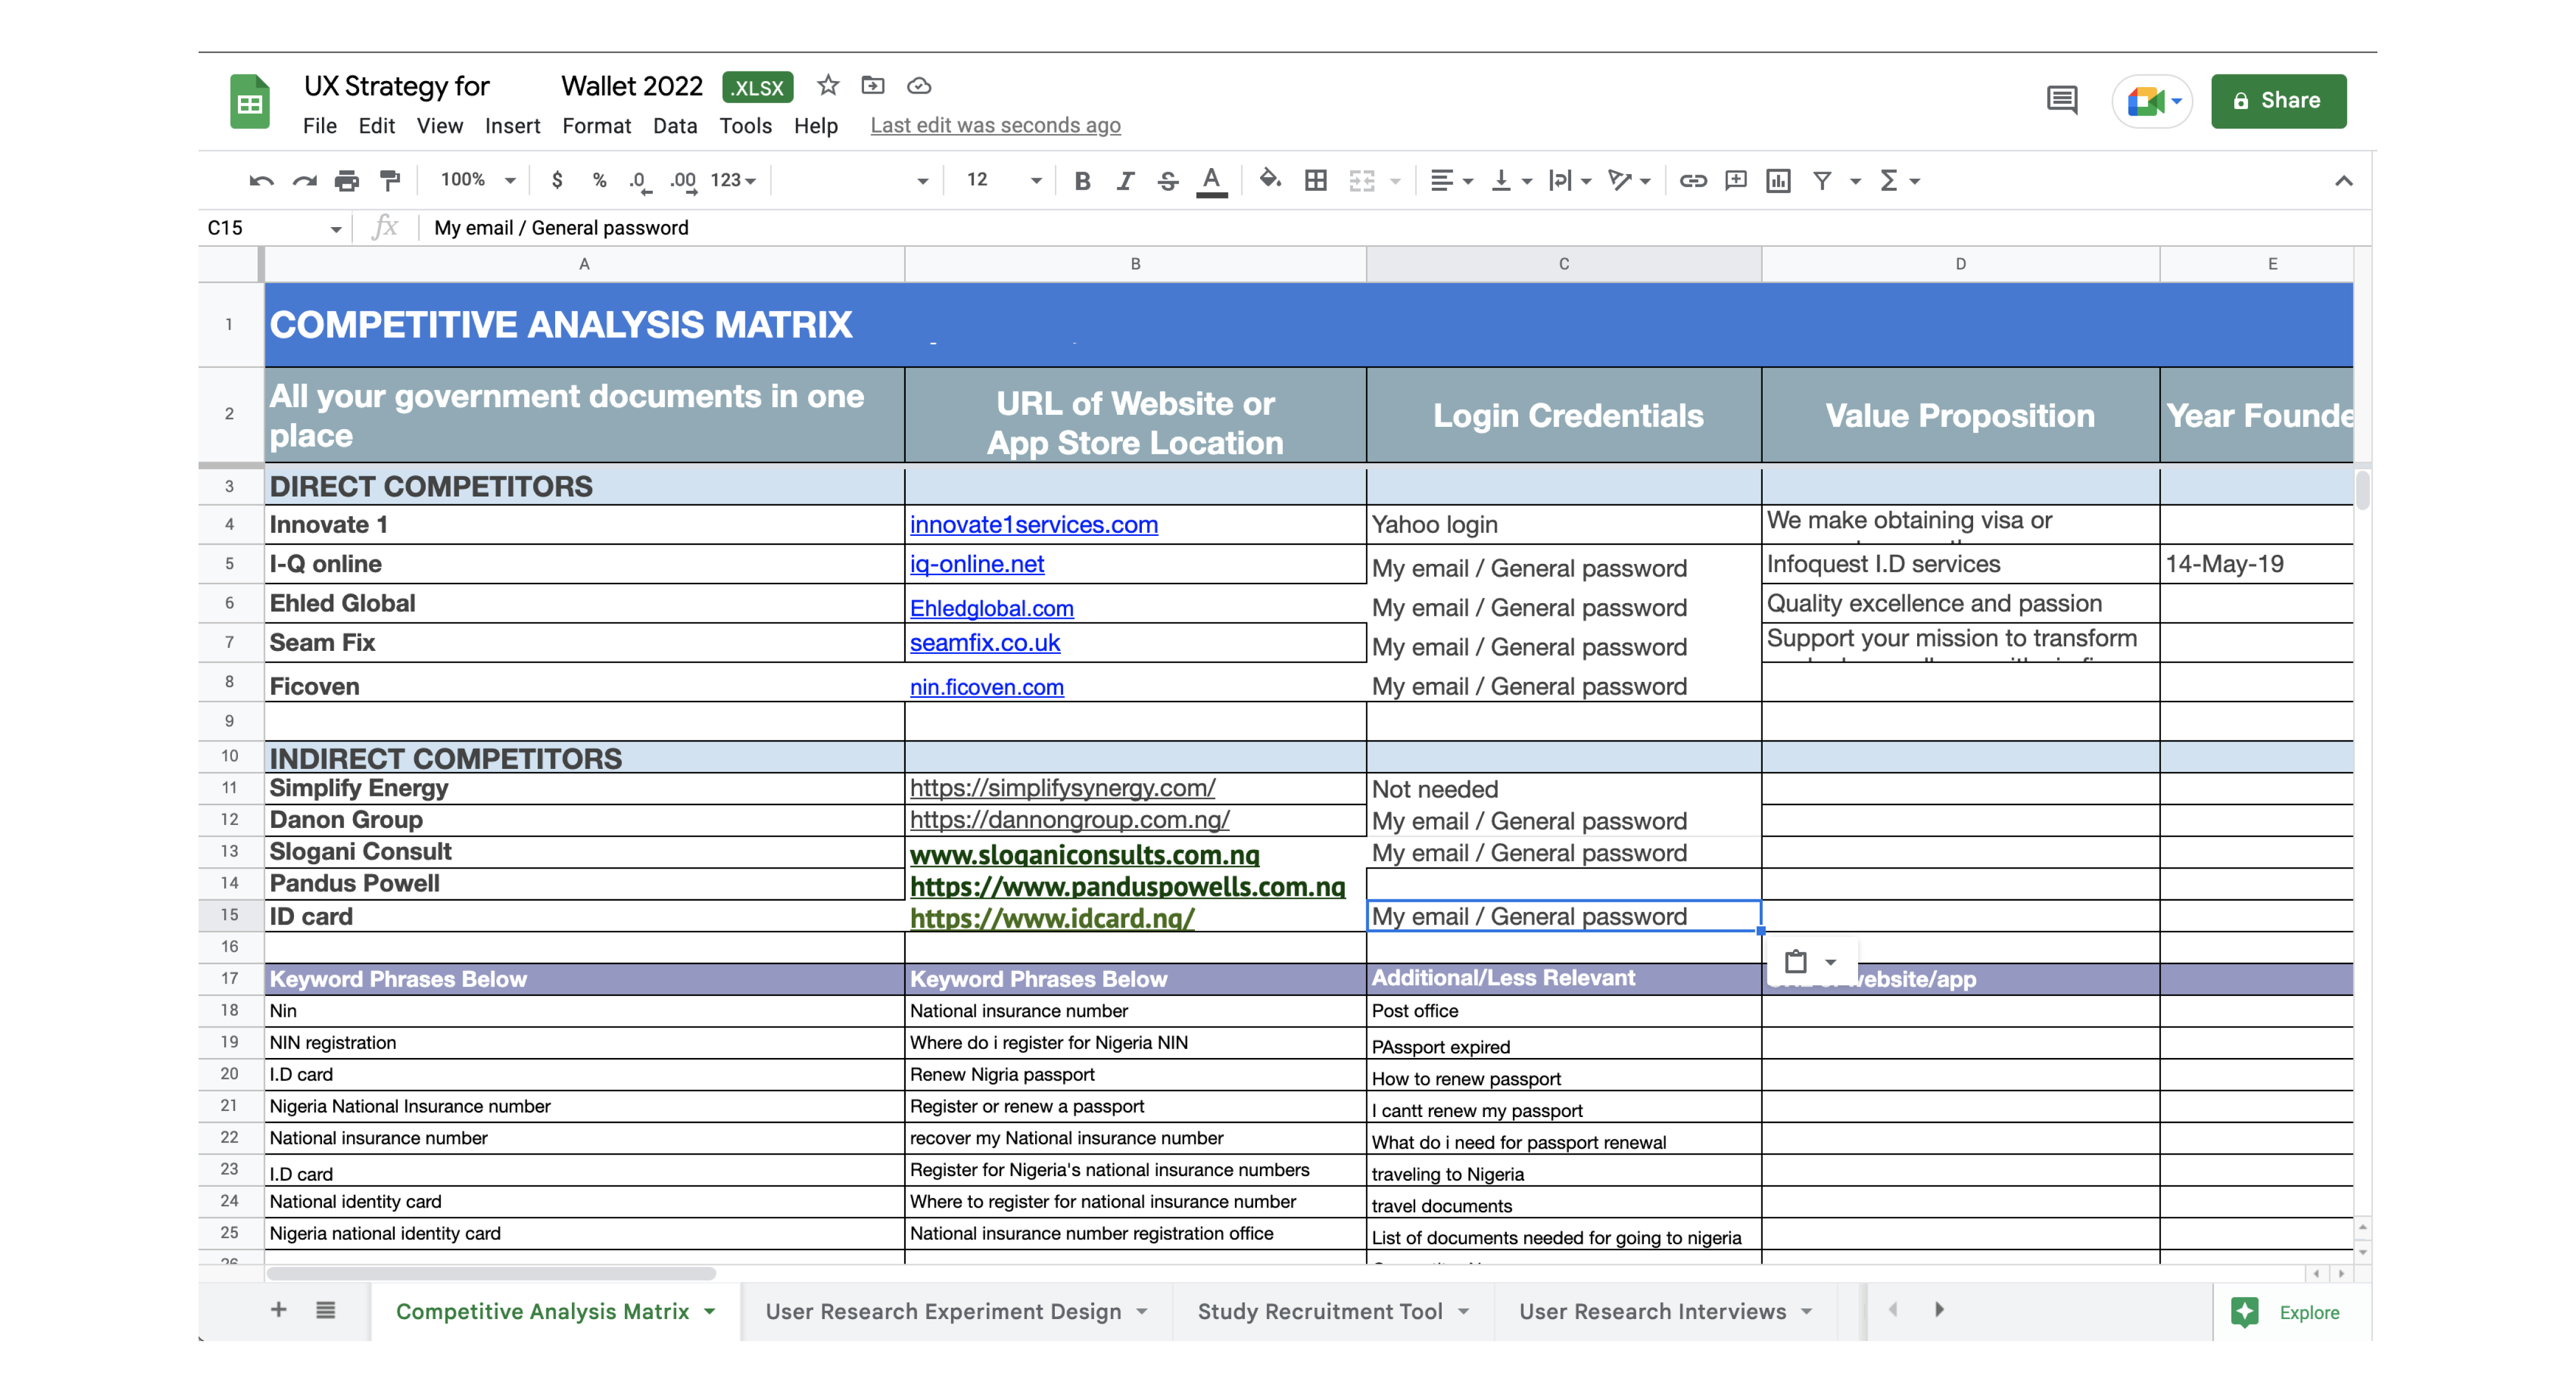The height and width of the screenshot is (1390, 2576).
Task: Select the Paint format tool
Action: (390, 181)
